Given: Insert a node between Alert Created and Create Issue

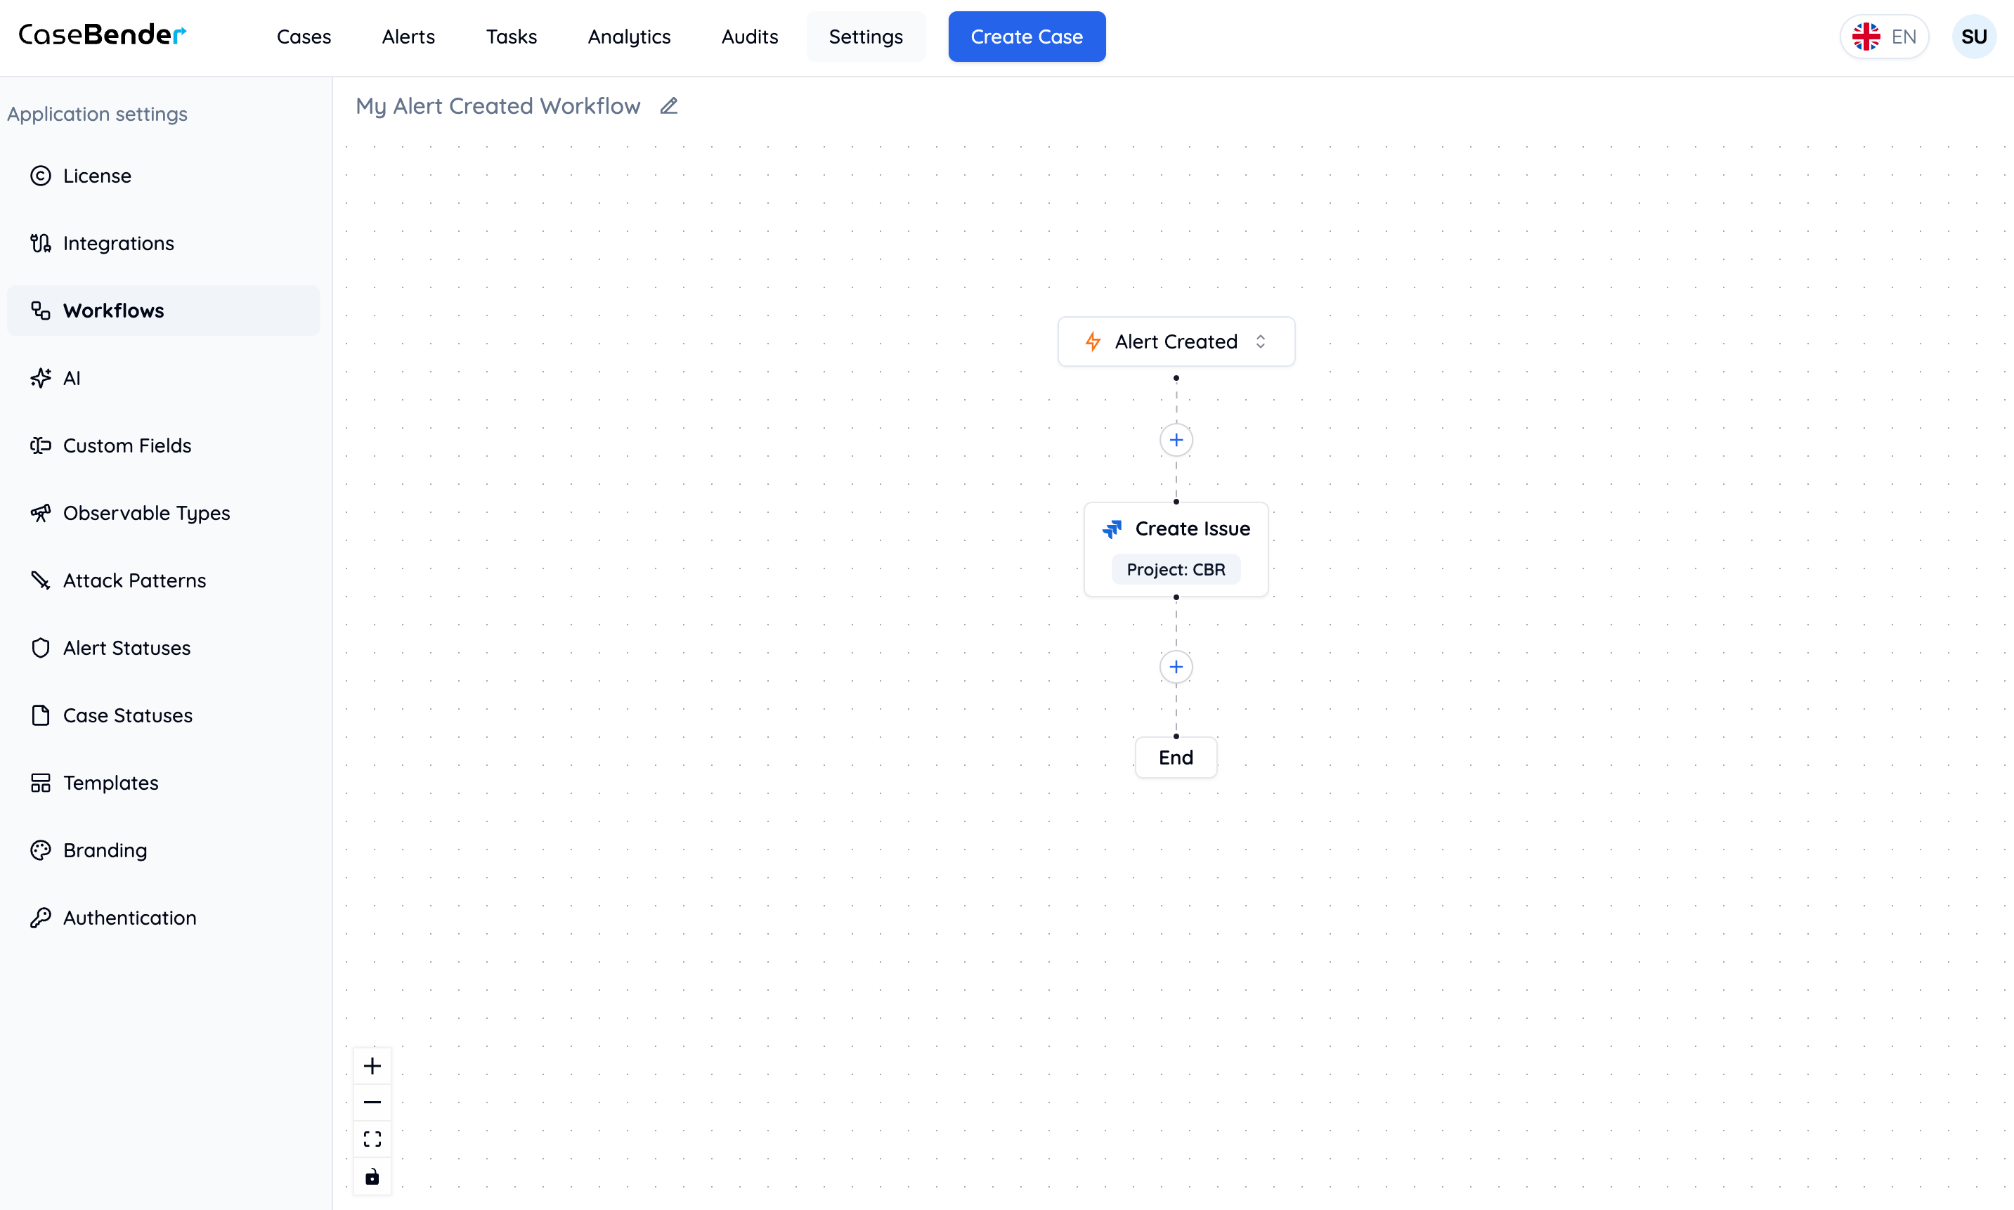Looking at the screenshot, I should [x=1175, y=439].
